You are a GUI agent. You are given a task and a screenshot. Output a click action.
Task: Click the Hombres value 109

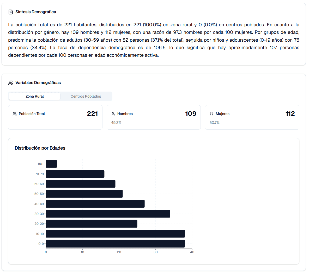pyautogui.click(x=191, y=114)
